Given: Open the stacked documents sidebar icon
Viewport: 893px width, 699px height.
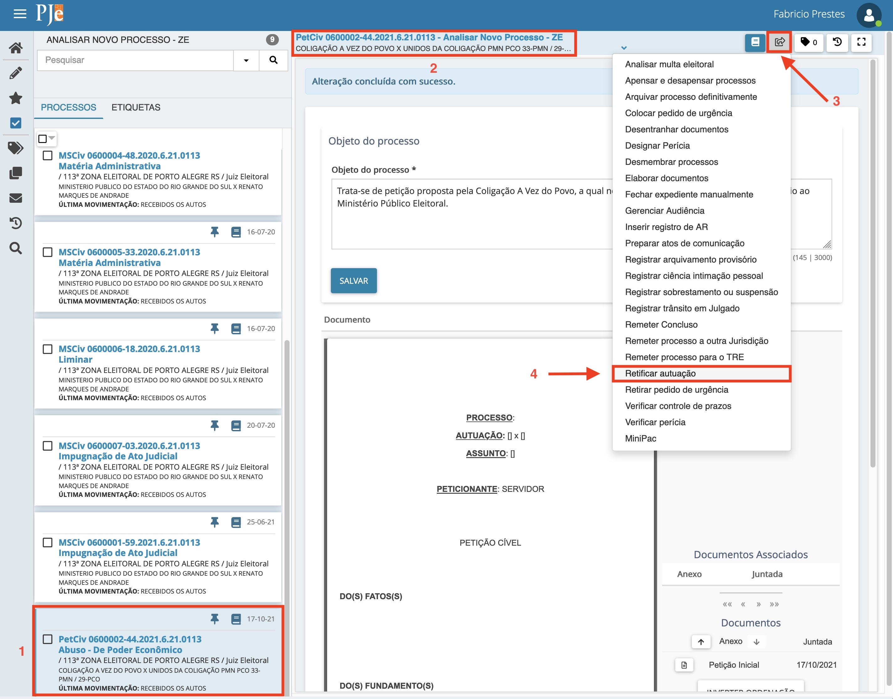Looking at the screenshot, I should (16, 173).
